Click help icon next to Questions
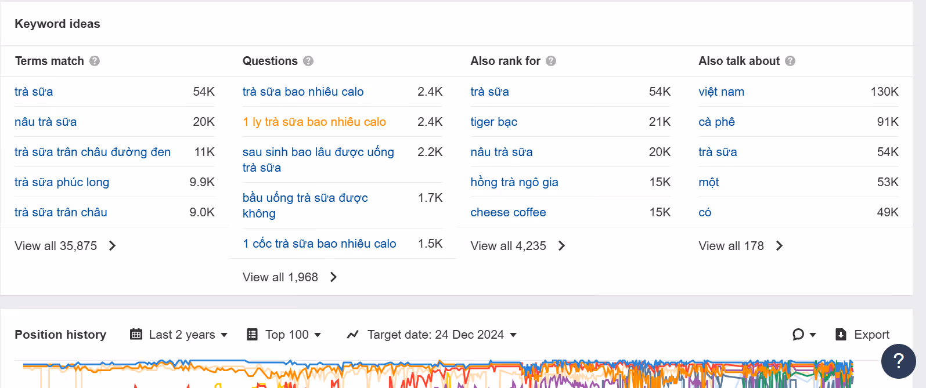The height and width of the screenshot is (388, 926). point(308,61)
